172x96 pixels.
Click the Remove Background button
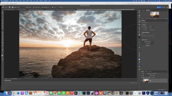click(x=148, y=42)
